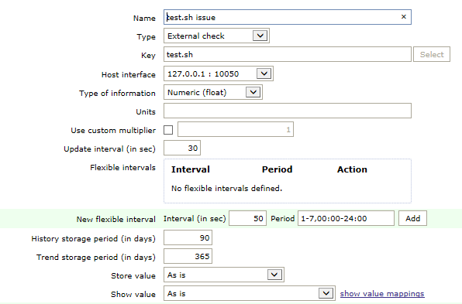Open Host interface dropdown 127.0.0.1 : 10050

point(219,73)
